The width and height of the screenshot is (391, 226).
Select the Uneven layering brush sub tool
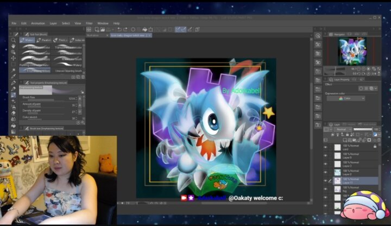[68, 71]
